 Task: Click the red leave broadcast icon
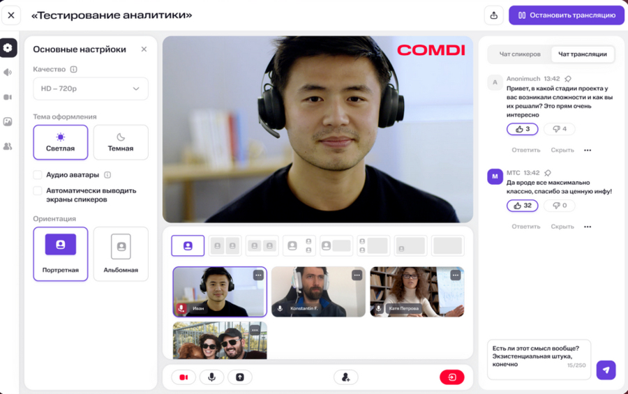tap(451, 377)
